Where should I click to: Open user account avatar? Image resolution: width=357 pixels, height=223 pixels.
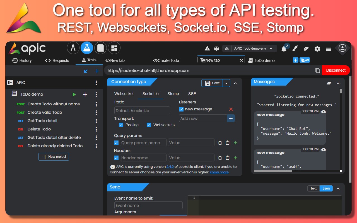(342, 48)
